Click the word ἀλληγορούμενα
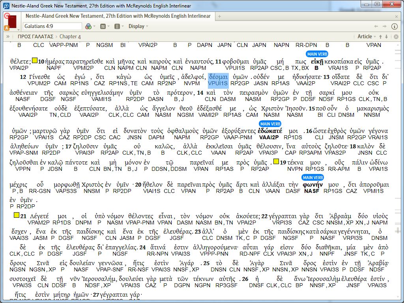The image size is (404, 303). [215, 247]
